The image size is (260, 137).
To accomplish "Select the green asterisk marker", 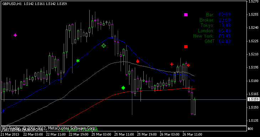I will [78, 61].
